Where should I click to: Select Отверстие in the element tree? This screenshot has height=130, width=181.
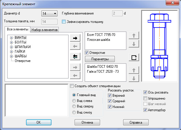coord(23,61)
